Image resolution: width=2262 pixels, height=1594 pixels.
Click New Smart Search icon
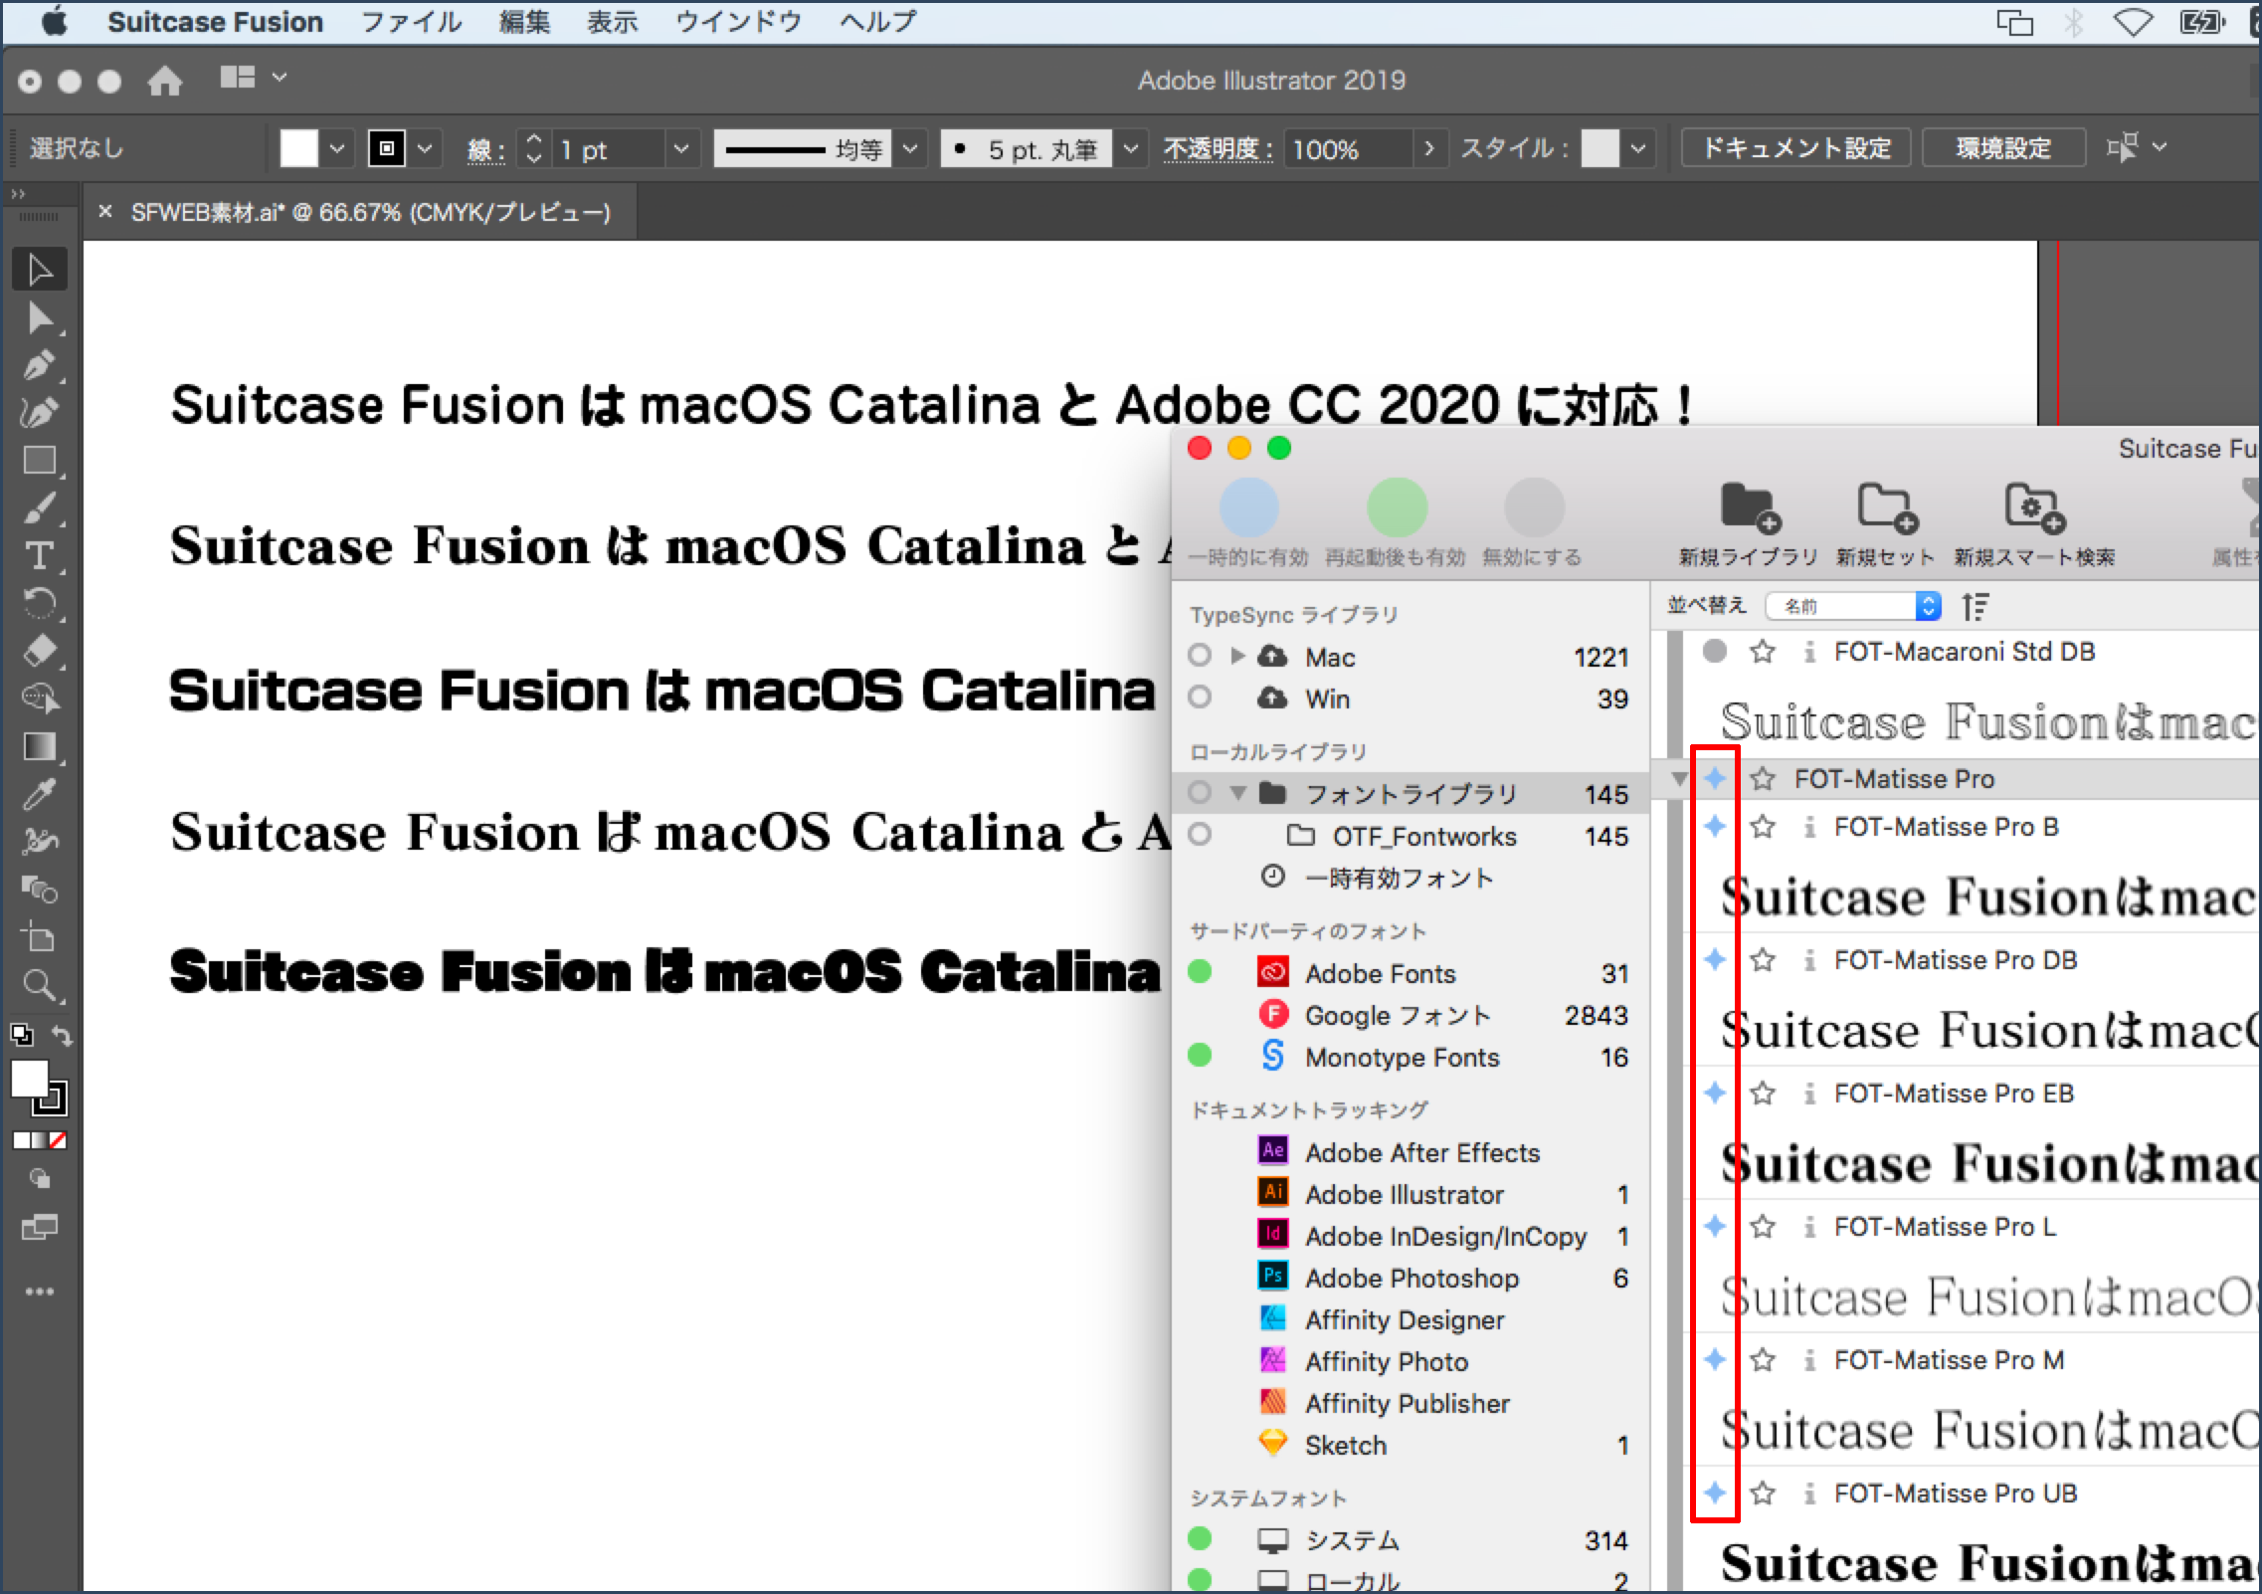2034,507
